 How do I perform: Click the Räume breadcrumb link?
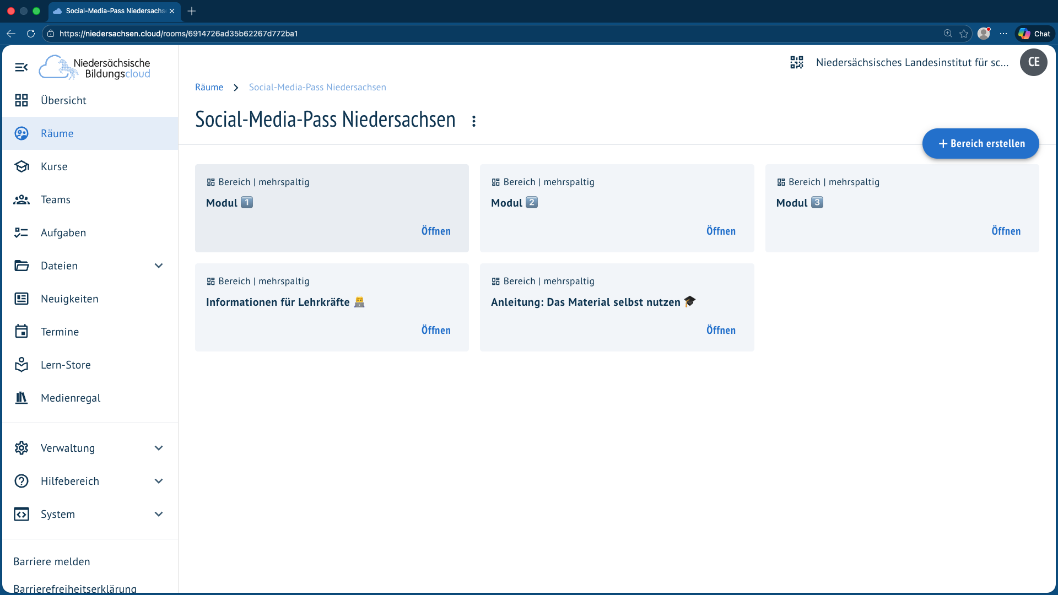pos(209,87)
